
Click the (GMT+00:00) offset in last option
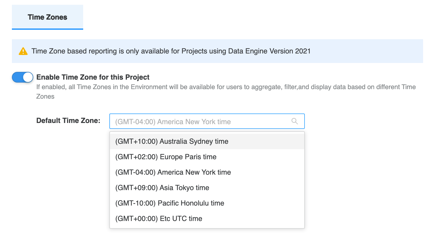[136, 219]
